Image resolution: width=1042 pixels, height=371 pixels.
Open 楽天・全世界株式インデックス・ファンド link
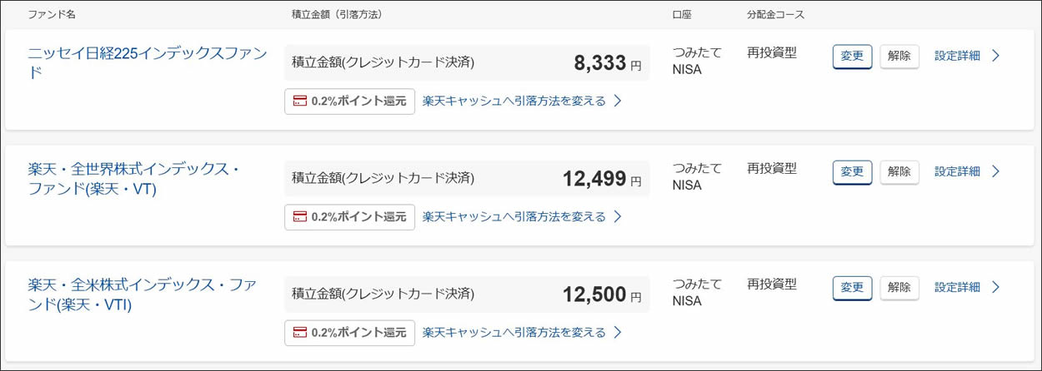[x=134, y=179]
